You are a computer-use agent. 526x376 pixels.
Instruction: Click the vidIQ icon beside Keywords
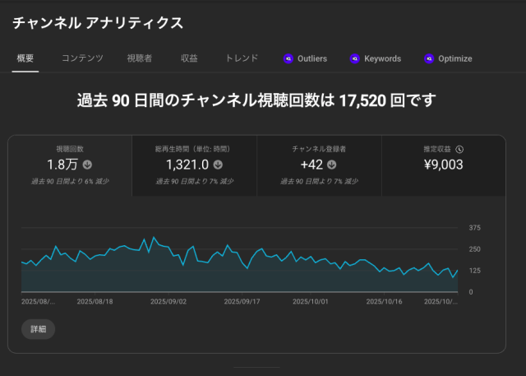click(354, 58)
